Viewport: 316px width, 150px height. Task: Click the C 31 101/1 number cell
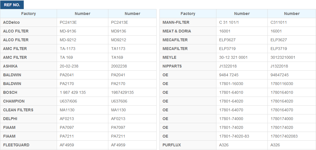click(229, 22)
